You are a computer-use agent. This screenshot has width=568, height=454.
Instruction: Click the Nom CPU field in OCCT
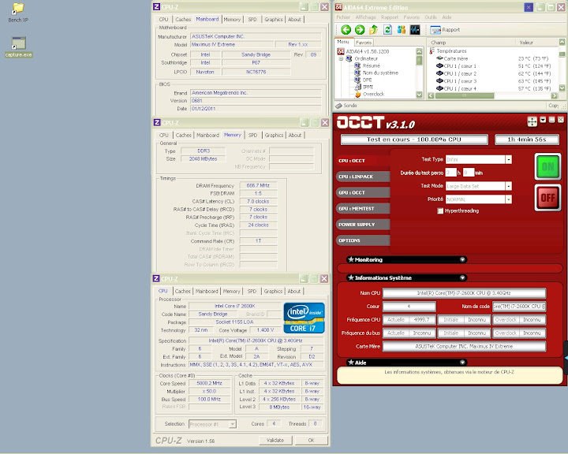(464, 293)
